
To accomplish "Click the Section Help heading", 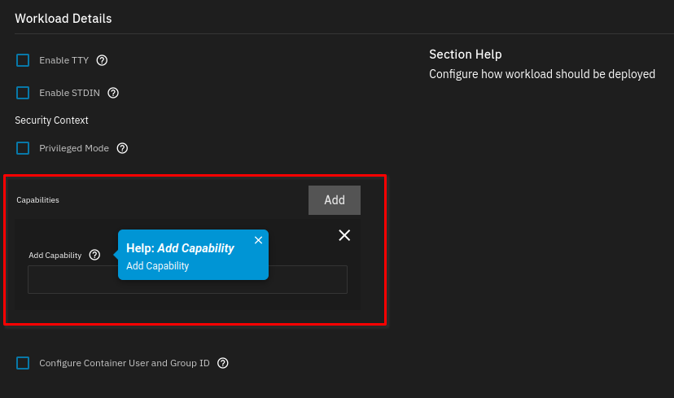I will (466, 55).
